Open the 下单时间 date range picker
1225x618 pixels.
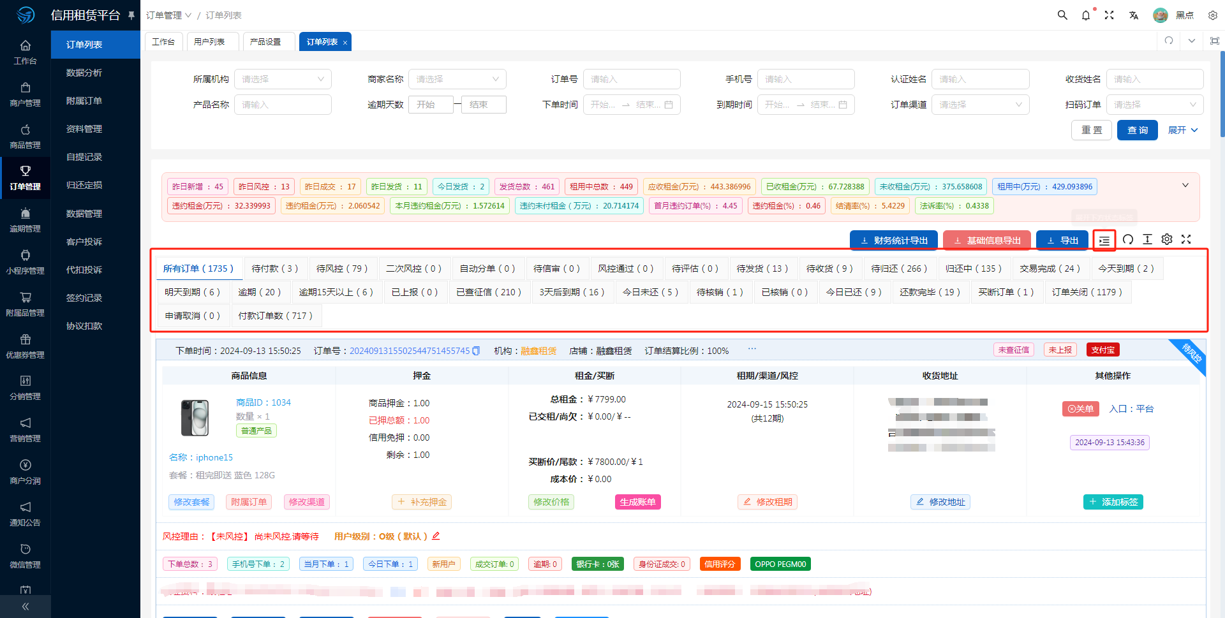coord(632,105)
